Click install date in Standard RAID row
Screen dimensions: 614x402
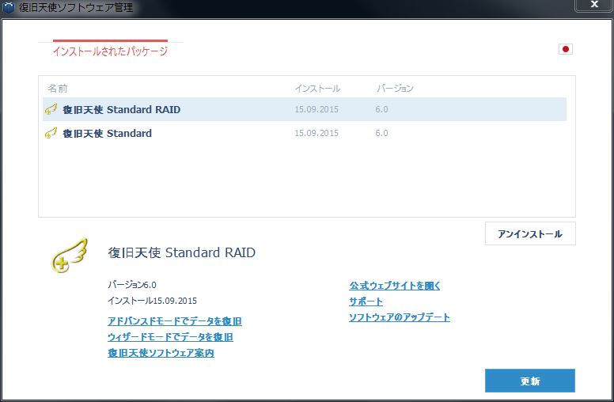pyautogui.click(x=316, y=109)
